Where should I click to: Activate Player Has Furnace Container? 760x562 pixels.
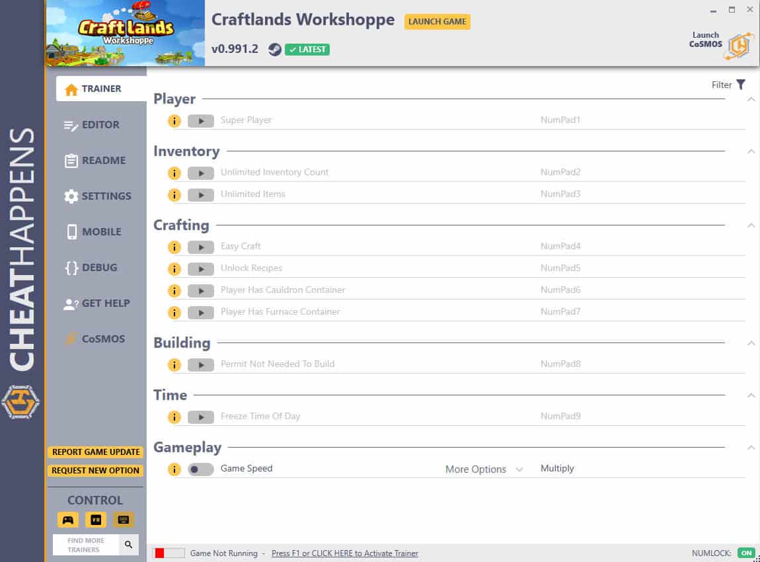(x=201, y=313)
